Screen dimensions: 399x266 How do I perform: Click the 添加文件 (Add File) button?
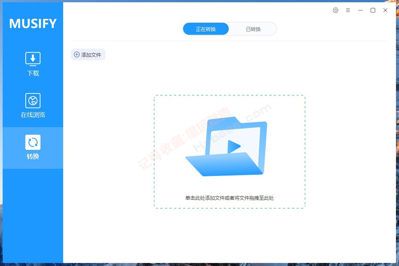click(x=88, y=54)
